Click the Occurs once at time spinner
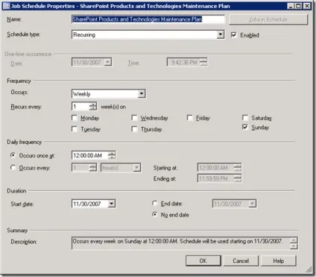 (112, 155)
